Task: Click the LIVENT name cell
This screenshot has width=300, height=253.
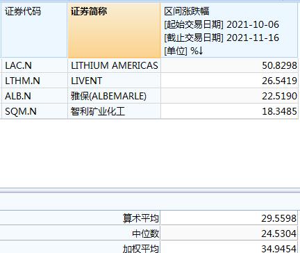Action: [114, 81]
